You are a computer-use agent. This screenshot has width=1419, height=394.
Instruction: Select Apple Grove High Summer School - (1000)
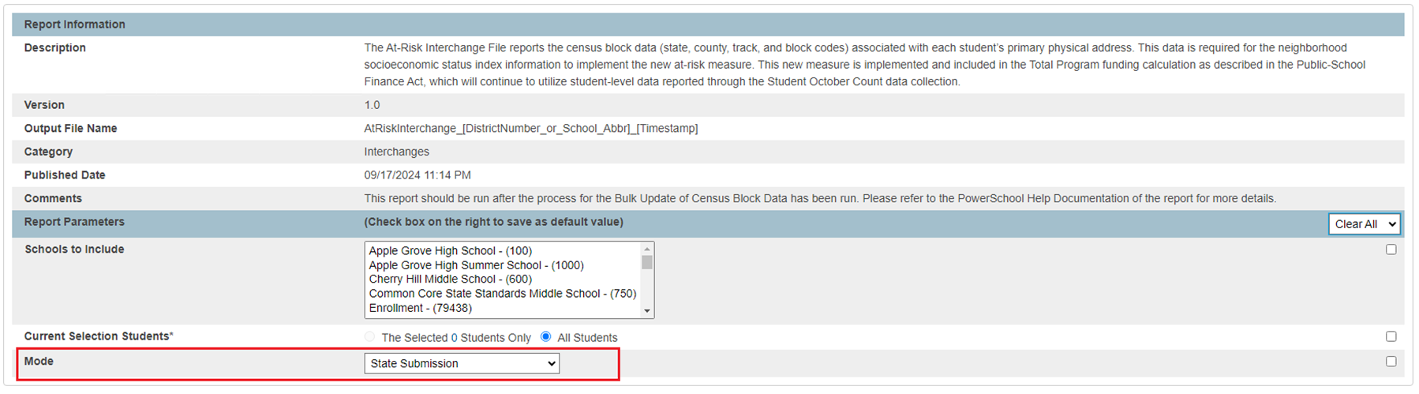(x=476, y=265)
